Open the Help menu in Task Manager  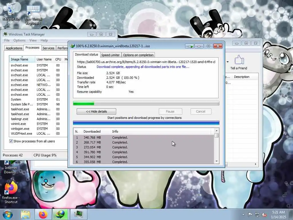click(44, 40)
